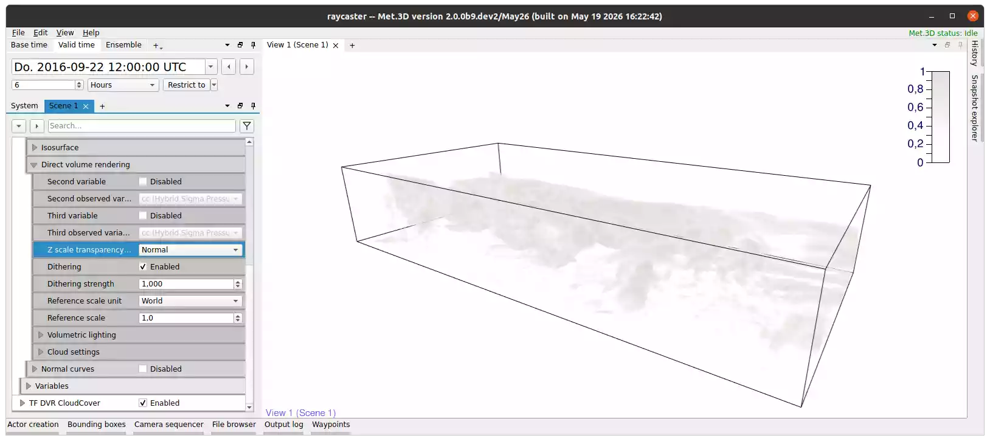The image size is (990, 441).
Task: Step to previous time with left arrow button
Action: tap(229, 67)
